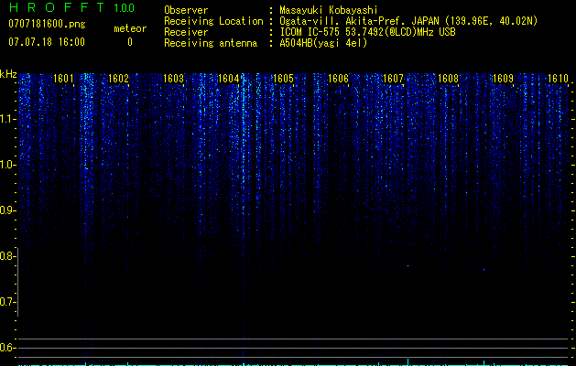Click the ICOM IC-575 receiver frequency text
This screenshot has height=366, width=576.
click(x=367, y=32)
